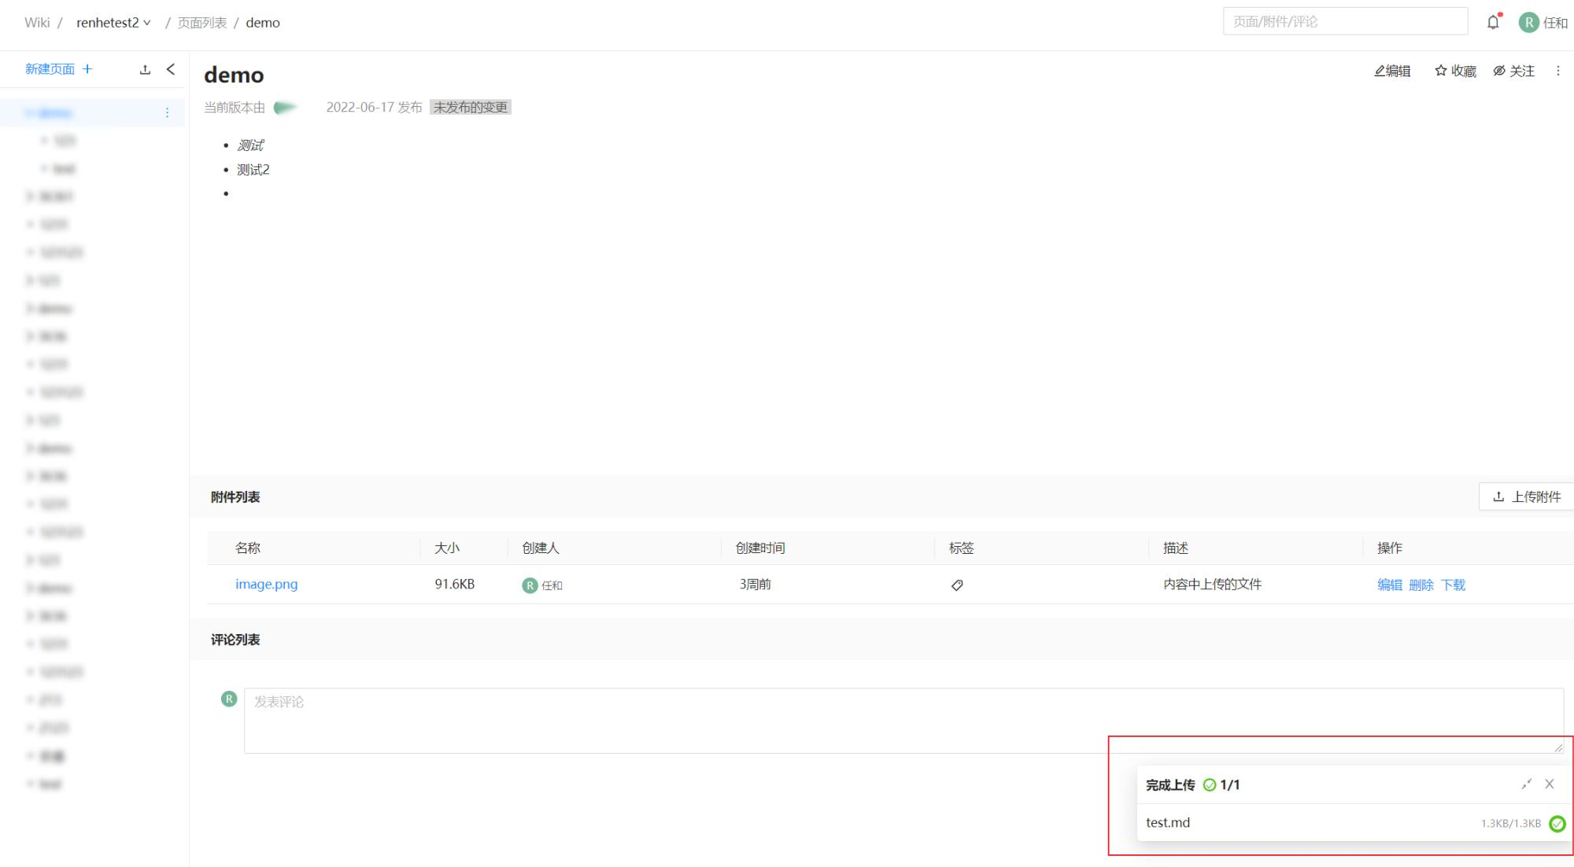Viewport: 1574px width, 867px height.
Task: Collapse the sidebar with the left arrow
Action: pyautogui.click(x=171, y=69)
